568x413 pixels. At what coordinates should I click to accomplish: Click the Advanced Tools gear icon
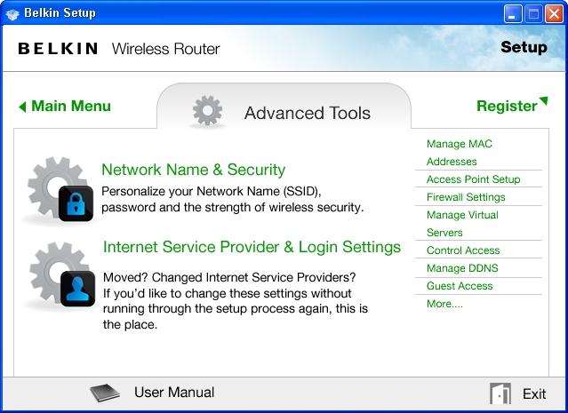pyautogui.click(x=207, y=110)
